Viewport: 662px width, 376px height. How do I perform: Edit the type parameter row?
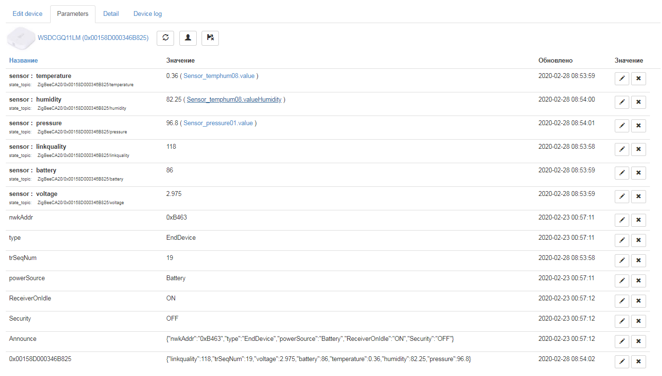tap(622, 240)
